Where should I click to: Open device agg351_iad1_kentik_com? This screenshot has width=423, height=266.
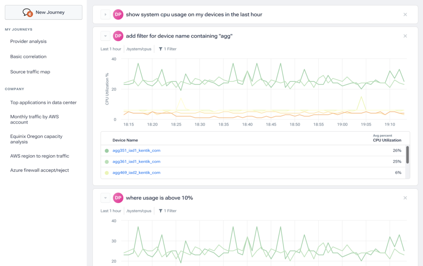[136, 150]
